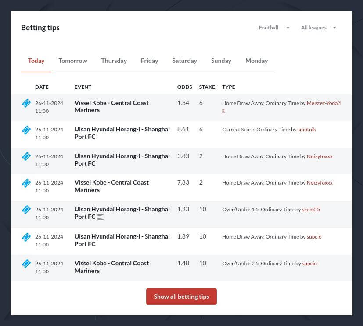Switch to the Tomorrow tab
This screenshot has width=363, height=326.
72,60
